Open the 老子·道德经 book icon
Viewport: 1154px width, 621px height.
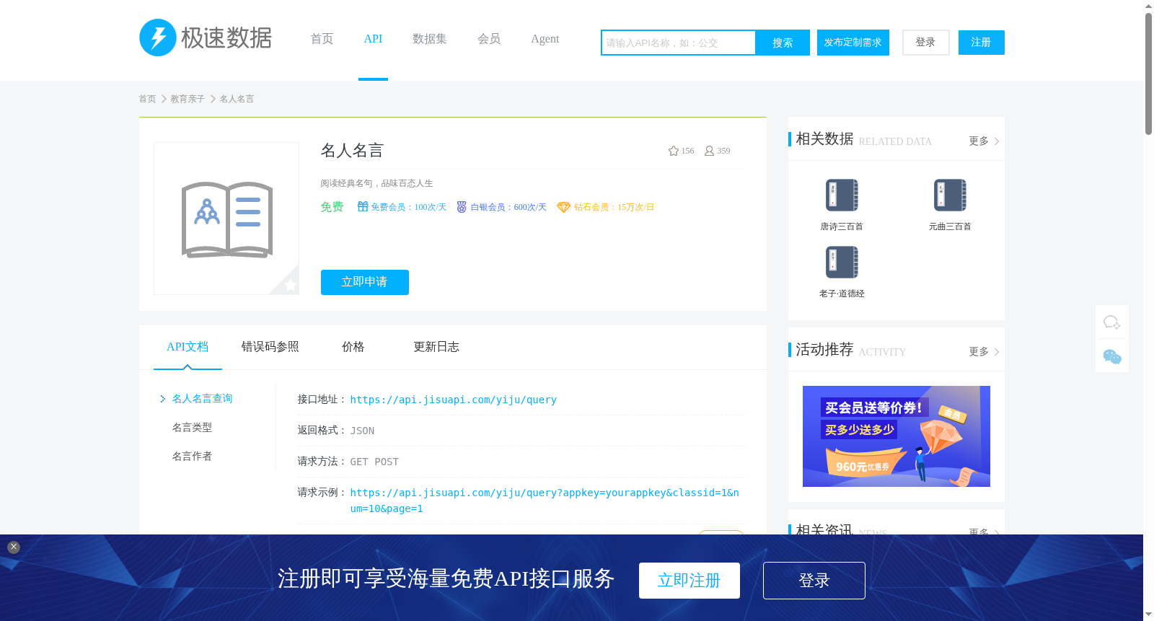coord(842,262)
